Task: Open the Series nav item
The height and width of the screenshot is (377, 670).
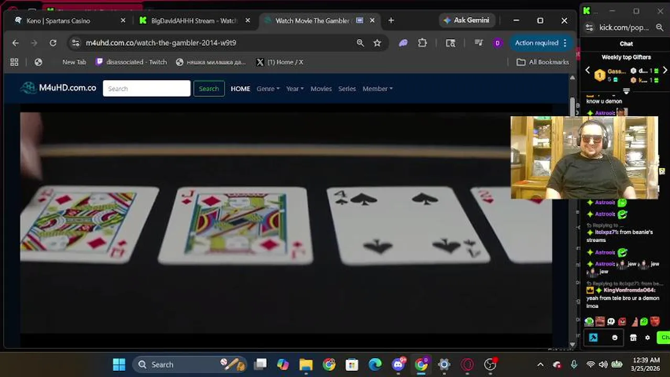Action: point(347,88)
